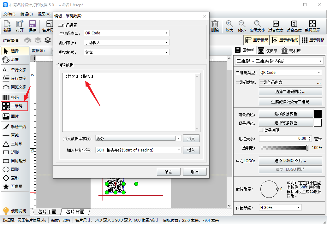
Task: Select the 二维码 (QR code) tool
Action: [x=15, y=106]
